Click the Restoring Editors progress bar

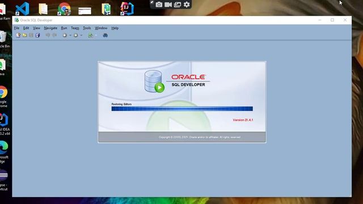[182, 109]
